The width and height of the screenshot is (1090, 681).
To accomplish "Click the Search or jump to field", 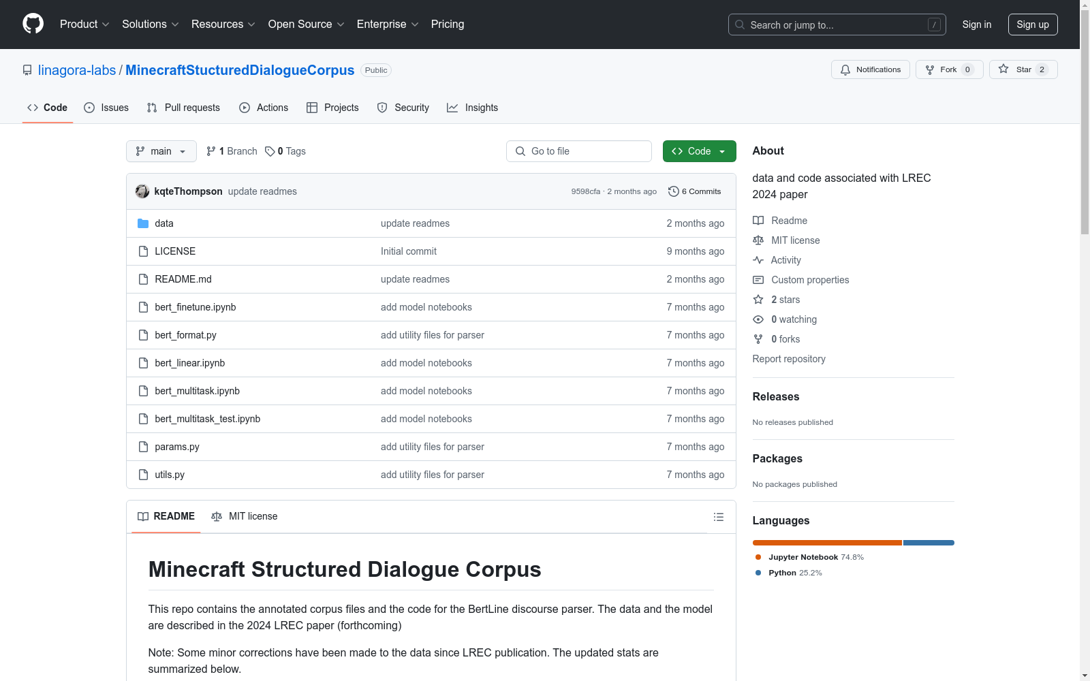I will pyautogui.click(x=837, y=25).
